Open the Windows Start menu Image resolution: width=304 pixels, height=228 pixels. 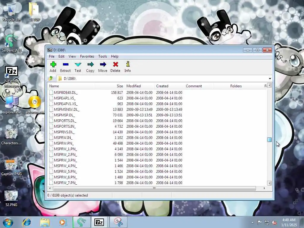(8, 222)
